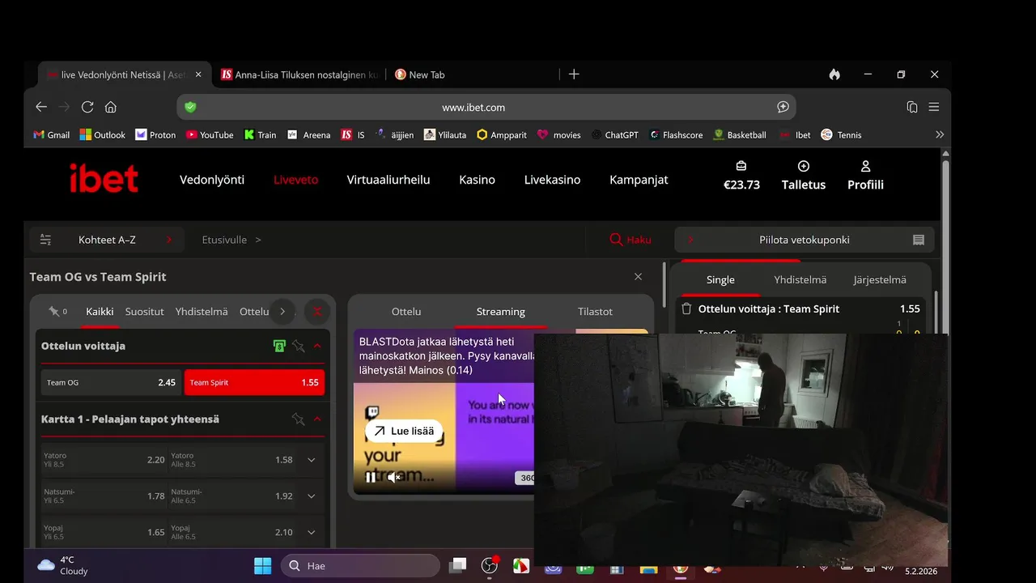
Task: Pin the Ottelun voittaja market
Action: click(x=299, y=346)
